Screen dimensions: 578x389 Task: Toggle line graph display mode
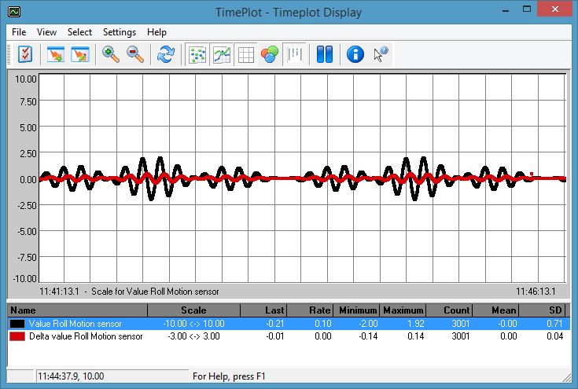point(222,54)
